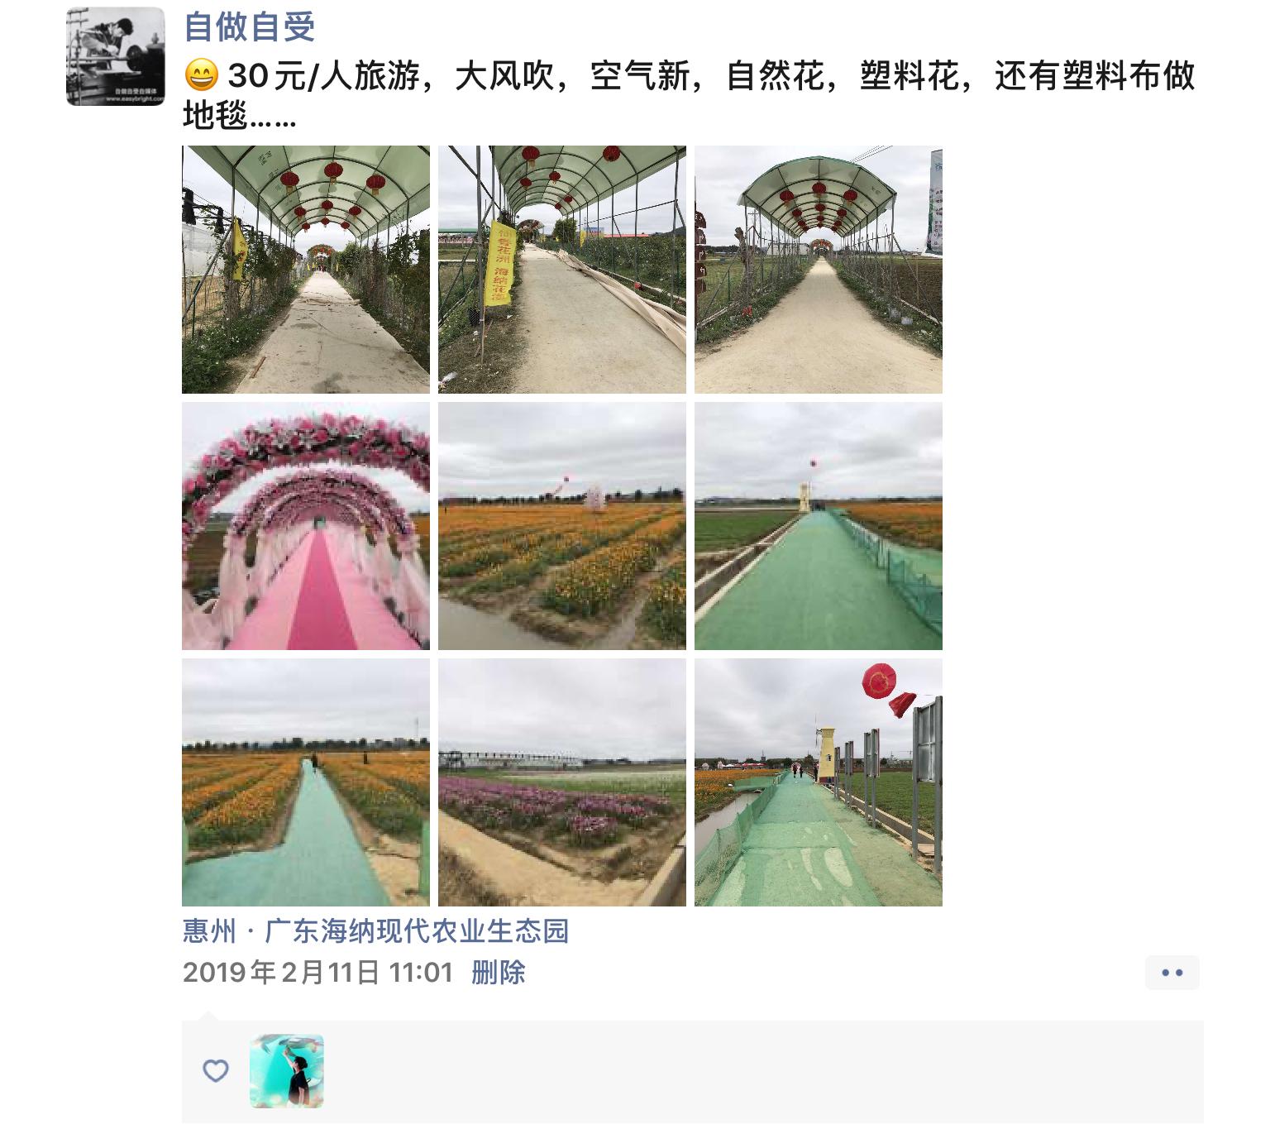The image size is (1270, 1124).
Task: Open the poster's profile avatar
Action: 116,56
